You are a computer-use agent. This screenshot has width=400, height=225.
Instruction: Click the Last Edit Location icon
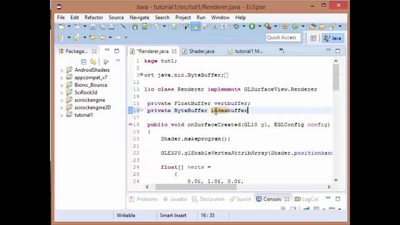(93, 37)
